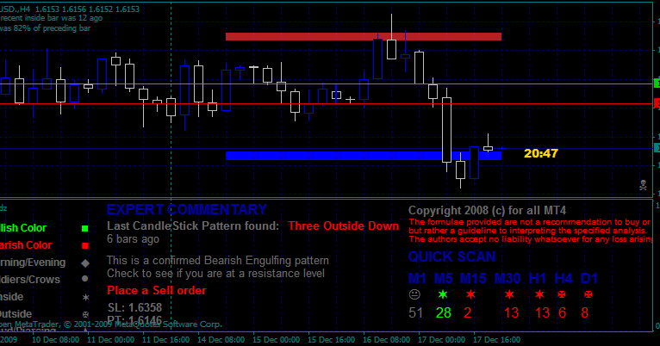Click the crossed-circle symbol for Outside legend
This screenshot has height=346, width=660.
point(85,314)
